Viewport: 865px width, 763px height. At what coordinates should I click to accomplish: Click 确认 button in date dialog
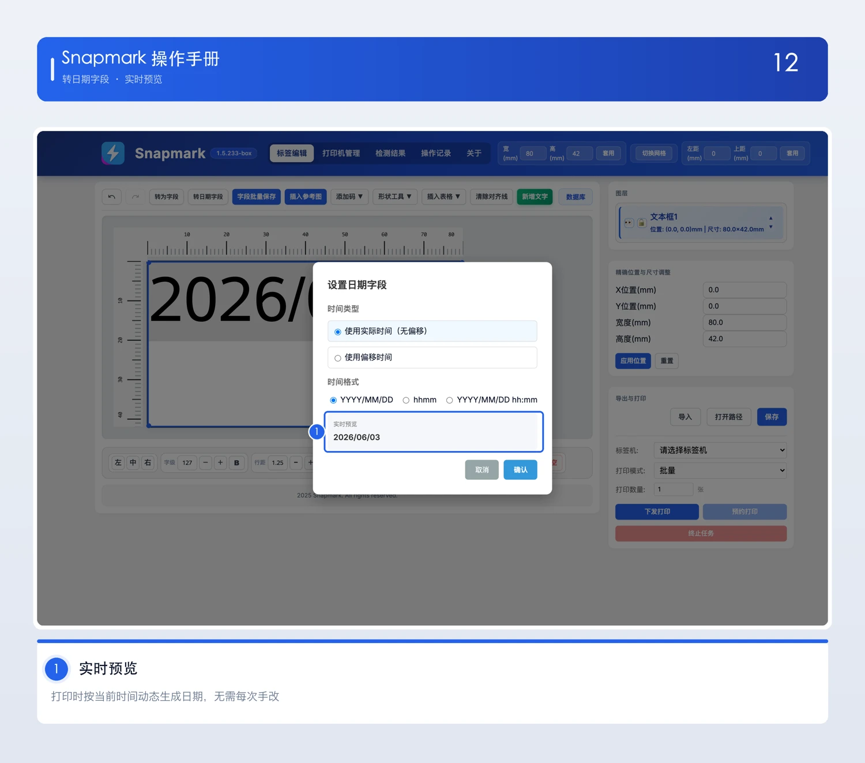(520, 470)
